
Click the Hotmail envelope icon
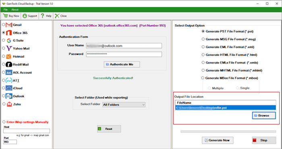[9, 56]
